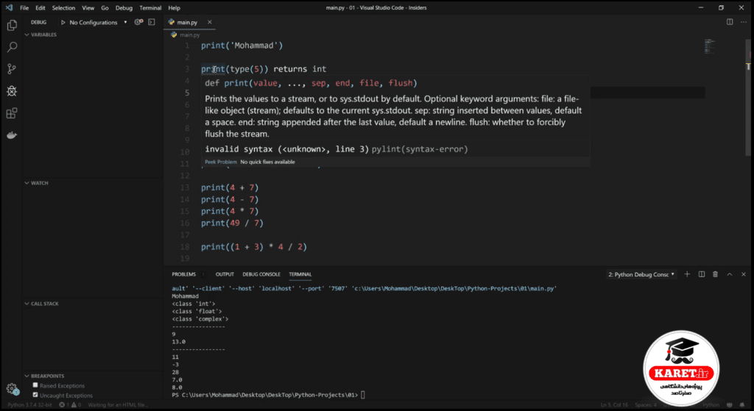The height and width of the screenshot is (411, 754).
Task: Open the Help menu
Action: (x=174, y=7)
